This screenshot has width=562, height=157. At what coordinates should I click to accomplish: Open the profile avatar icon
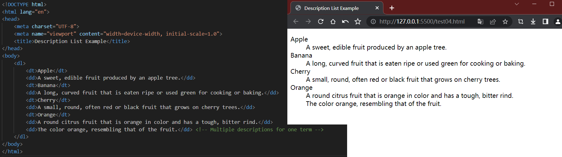[x=558, y=21]
